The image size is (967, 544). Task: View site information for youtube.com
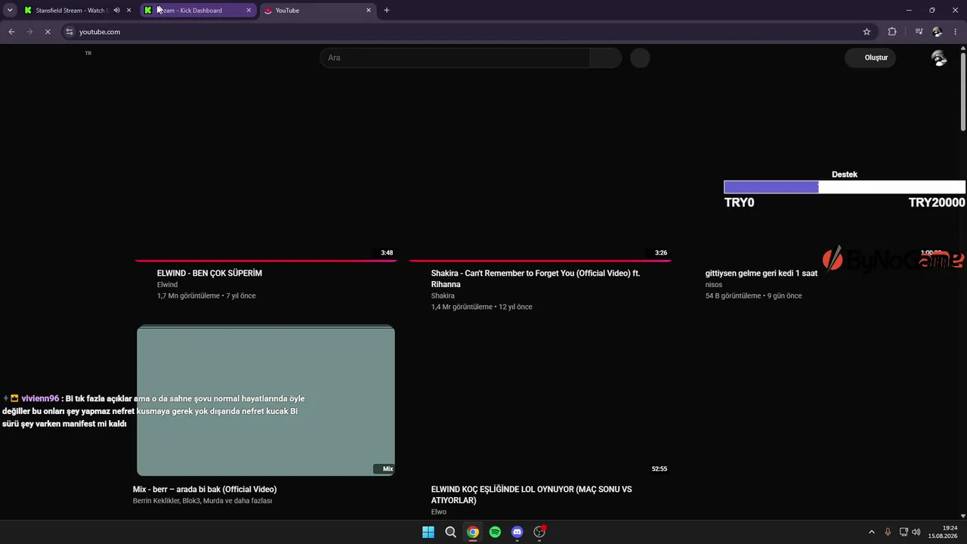click(x=70, y=32)
